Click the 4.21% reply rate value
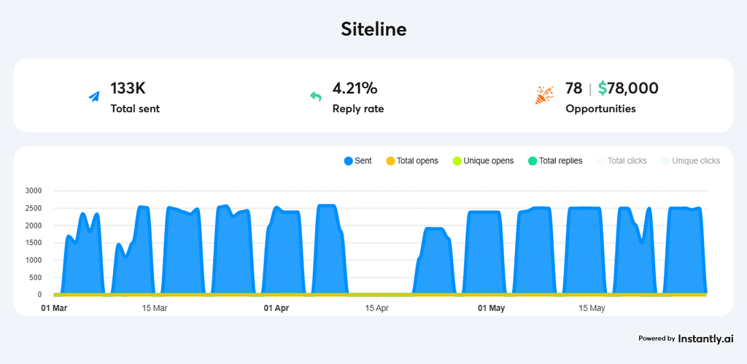 coord(355,88)
